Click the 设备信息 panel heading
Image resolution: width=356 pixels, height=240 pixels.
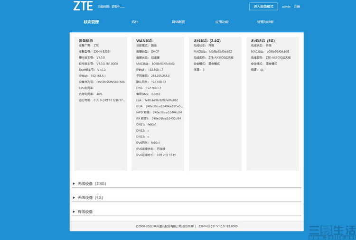[86, 41]
